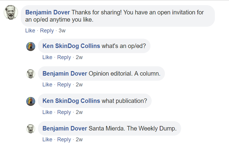
Task: Like the "Santa Mierda. The Weekly Dump." reply
Action: point(47,139)
